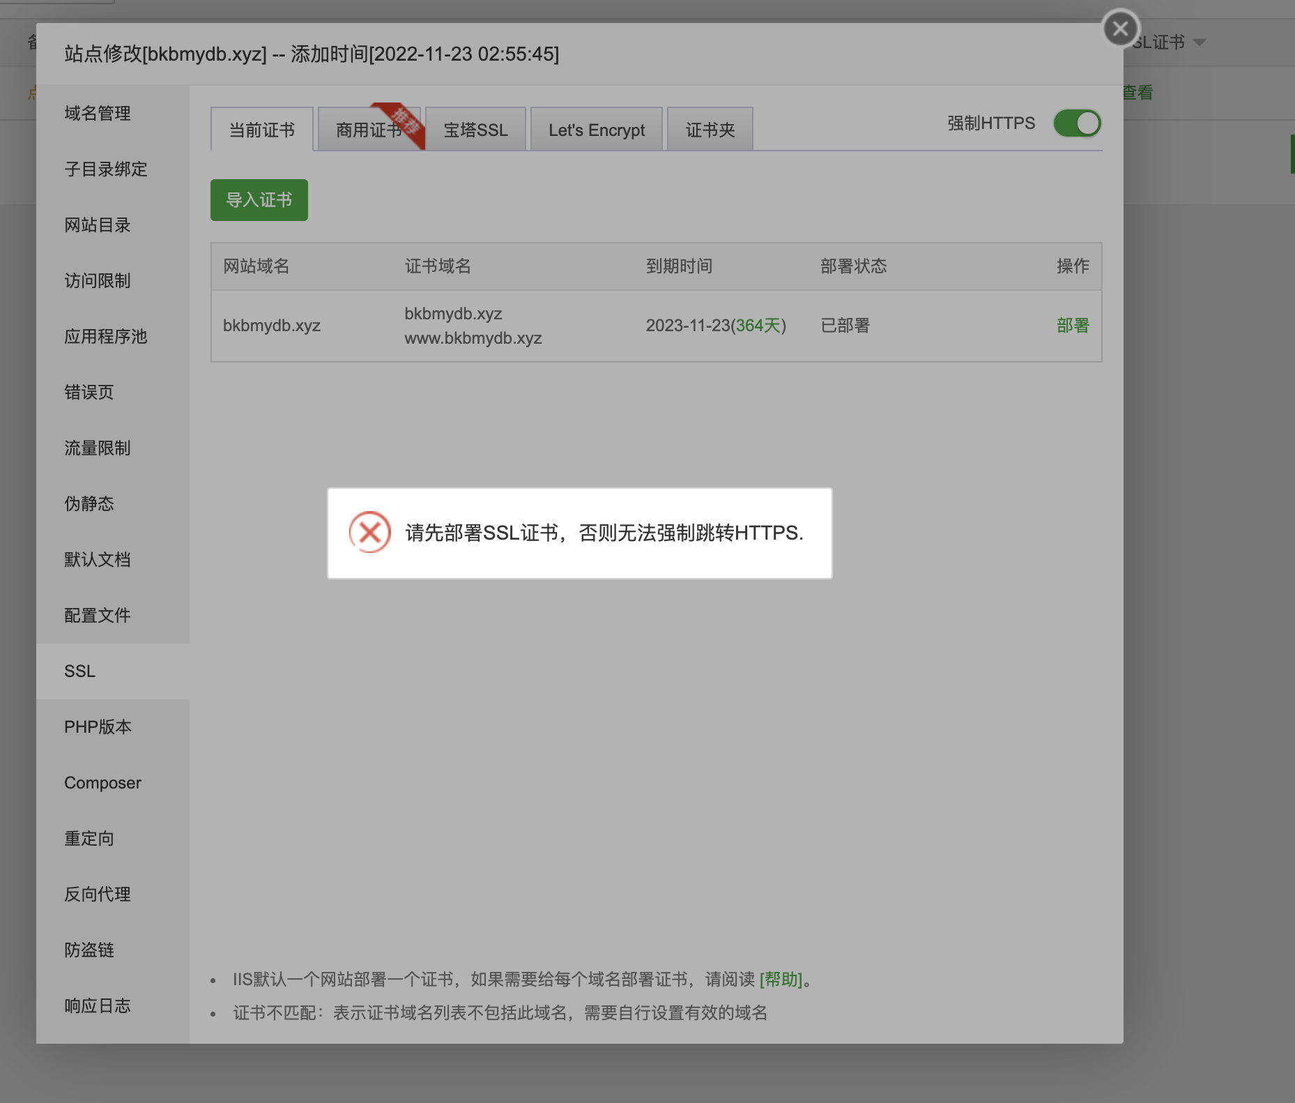Click 网站域名 column header

[x=256, y=266]
